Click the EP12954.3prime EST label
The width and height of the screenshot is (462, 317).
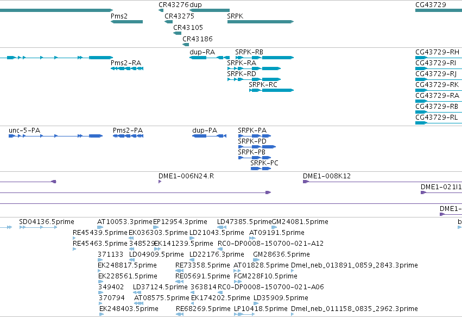click(180, 222)
